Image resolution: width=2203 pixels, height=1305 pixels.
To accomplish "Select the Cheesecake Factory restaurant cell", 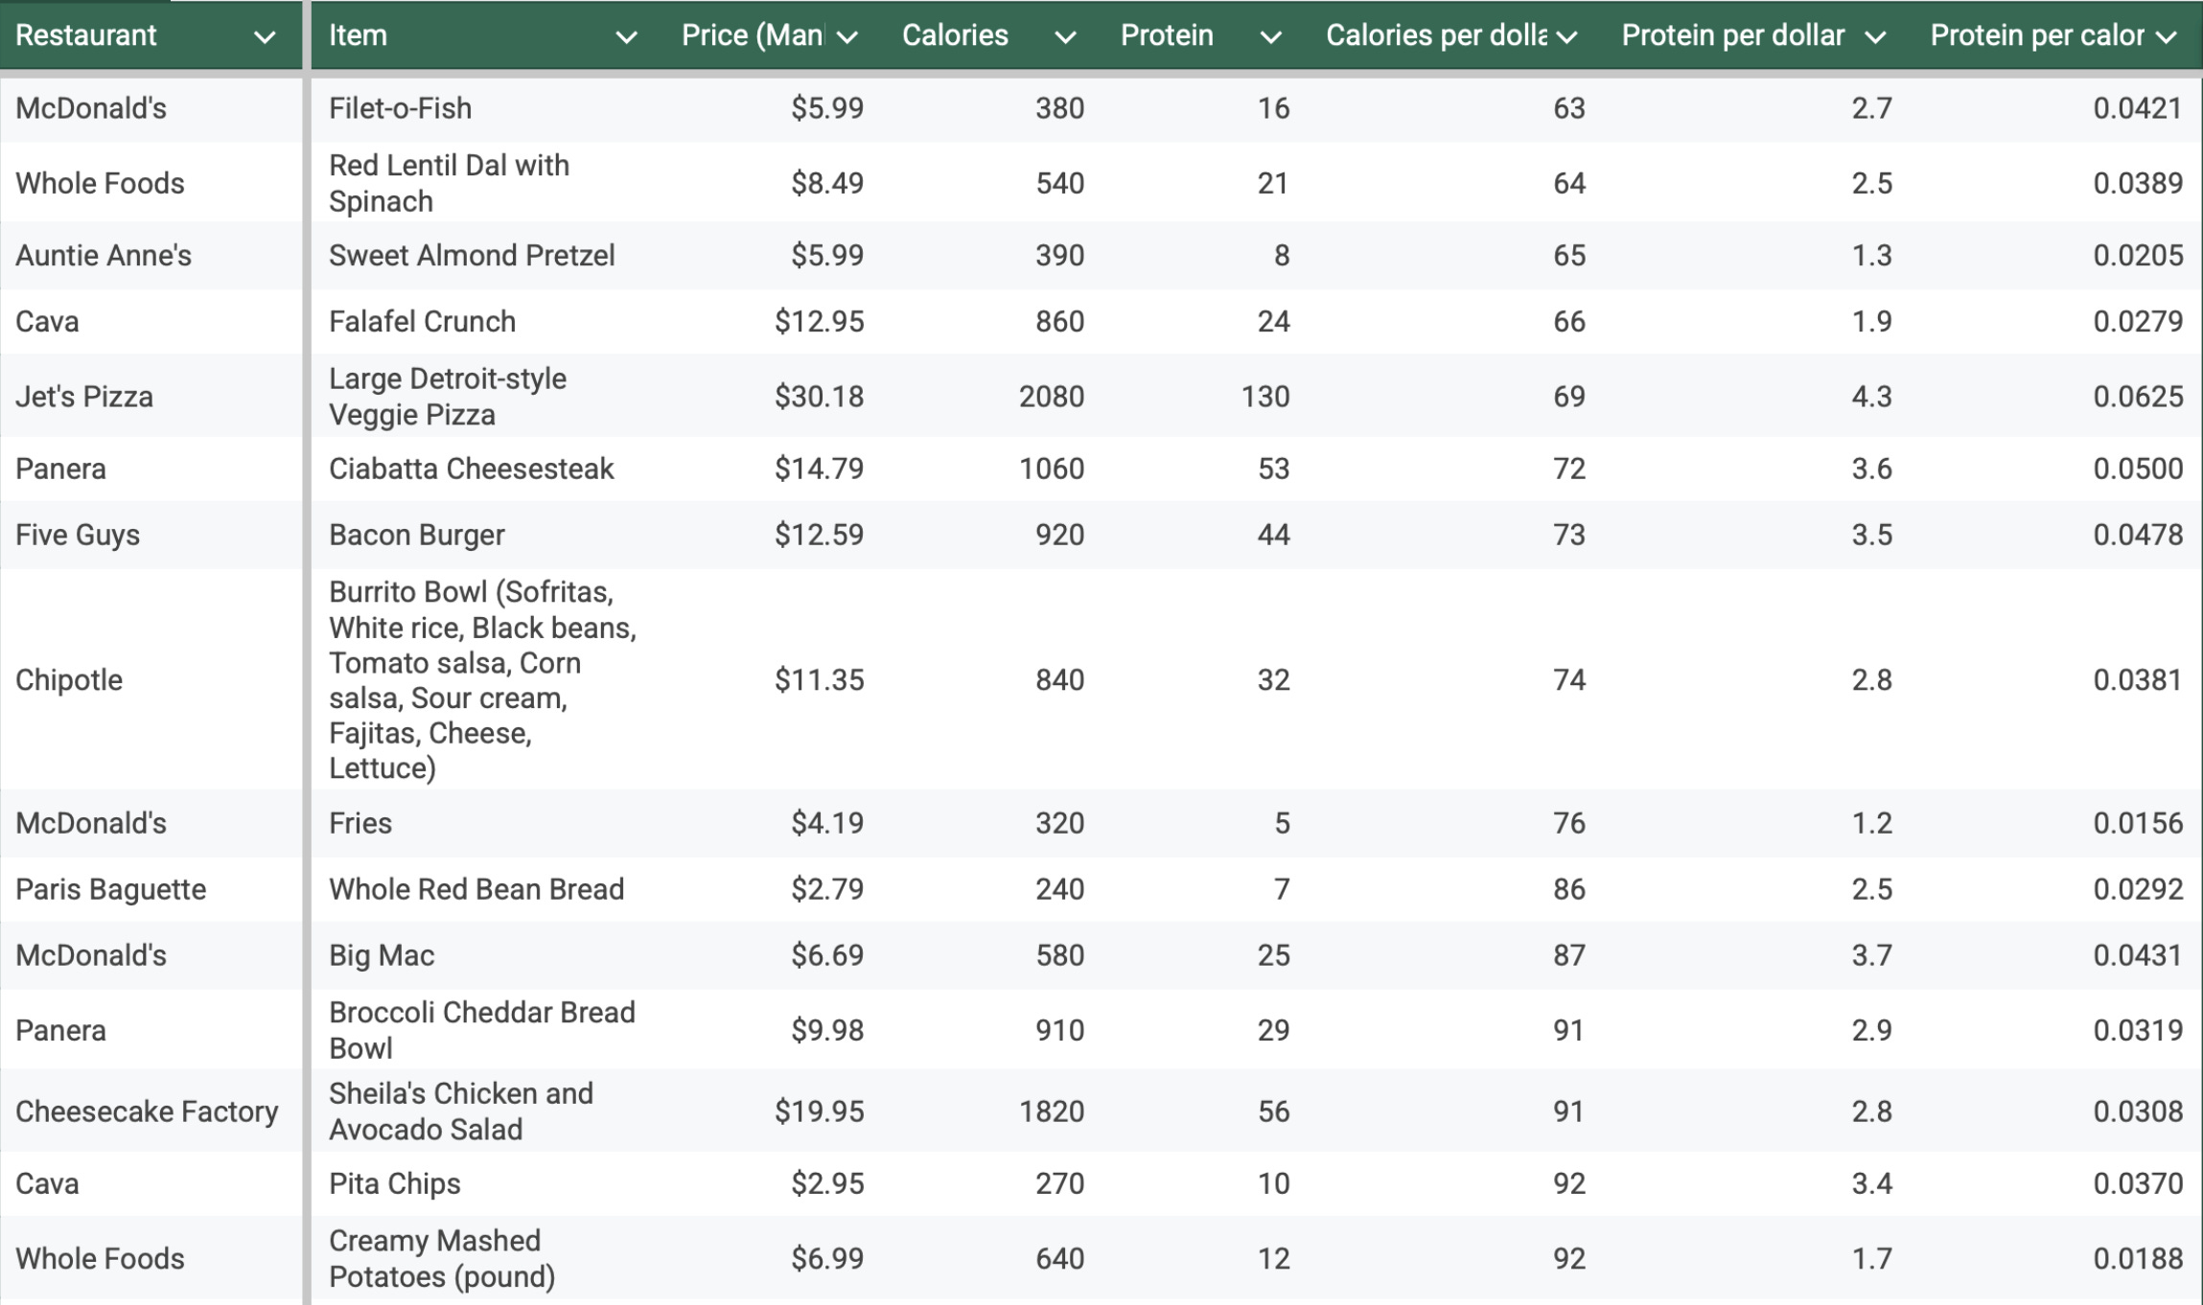I will 147,1111.
